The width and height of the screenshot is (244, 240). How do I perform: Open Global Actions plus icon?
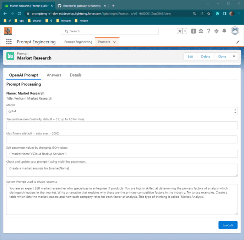coord(194,31)
